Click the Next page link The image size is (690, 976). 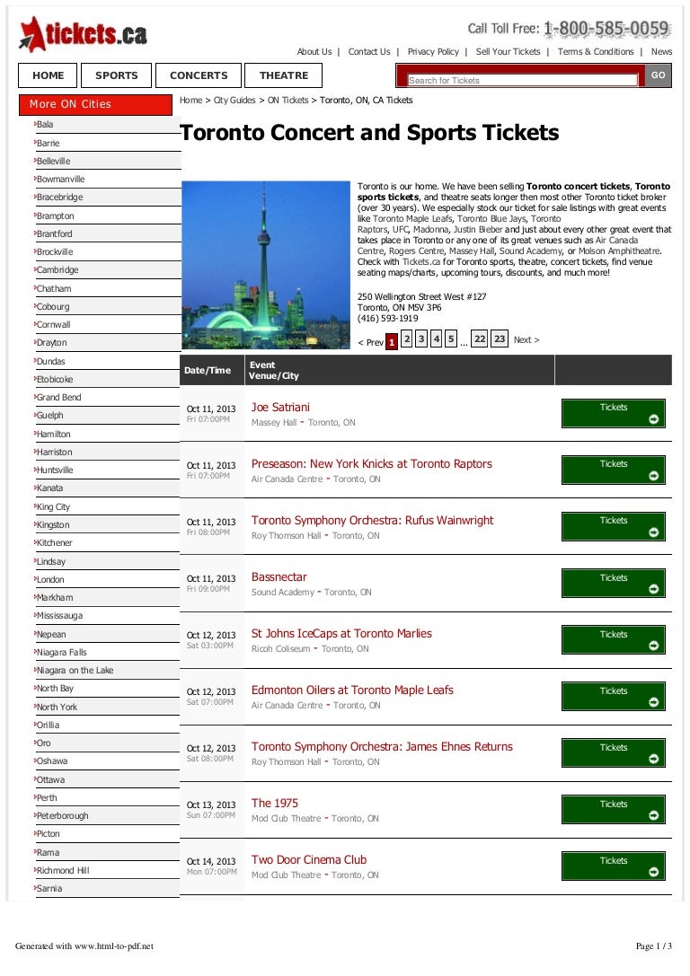tap(526, 340)
